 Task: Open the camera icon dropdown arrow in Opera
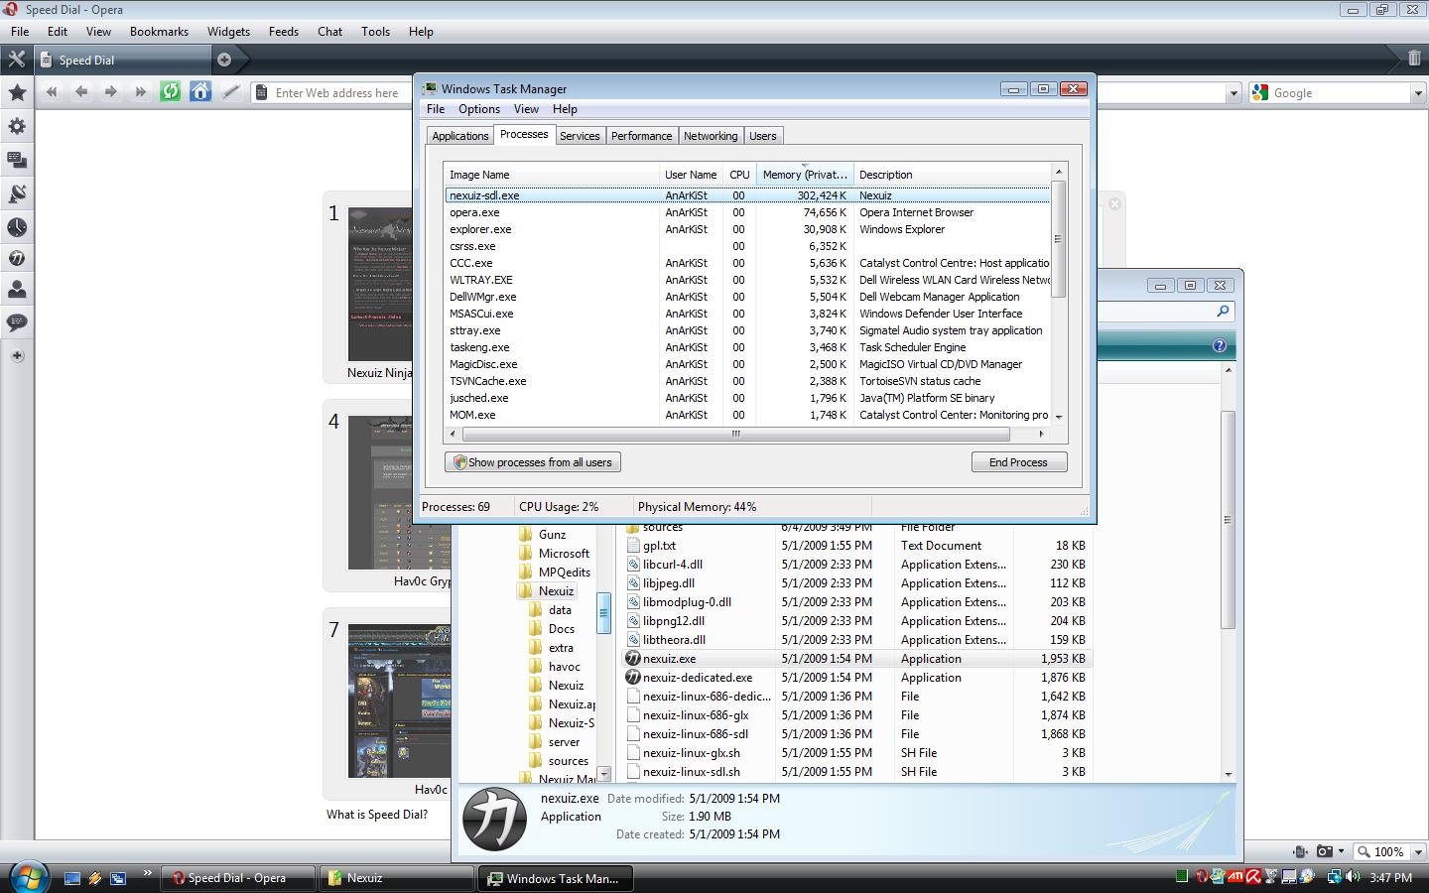click(1341, 851)
